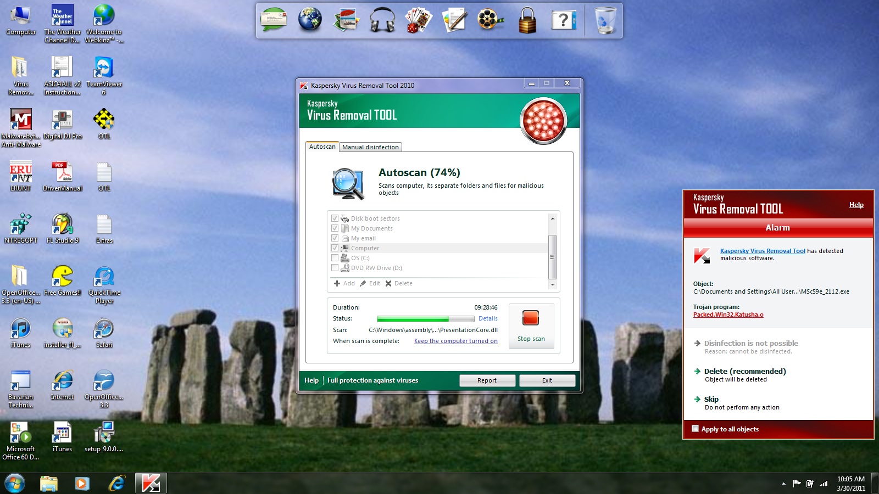The width and height of the screenshot is (879, 494).
Task: Open the cards and dice games icon
Action: (x=419, y=20)
